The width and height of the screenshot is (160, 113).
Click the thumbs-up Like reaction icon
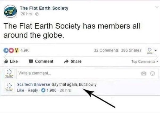pos(6,50)
